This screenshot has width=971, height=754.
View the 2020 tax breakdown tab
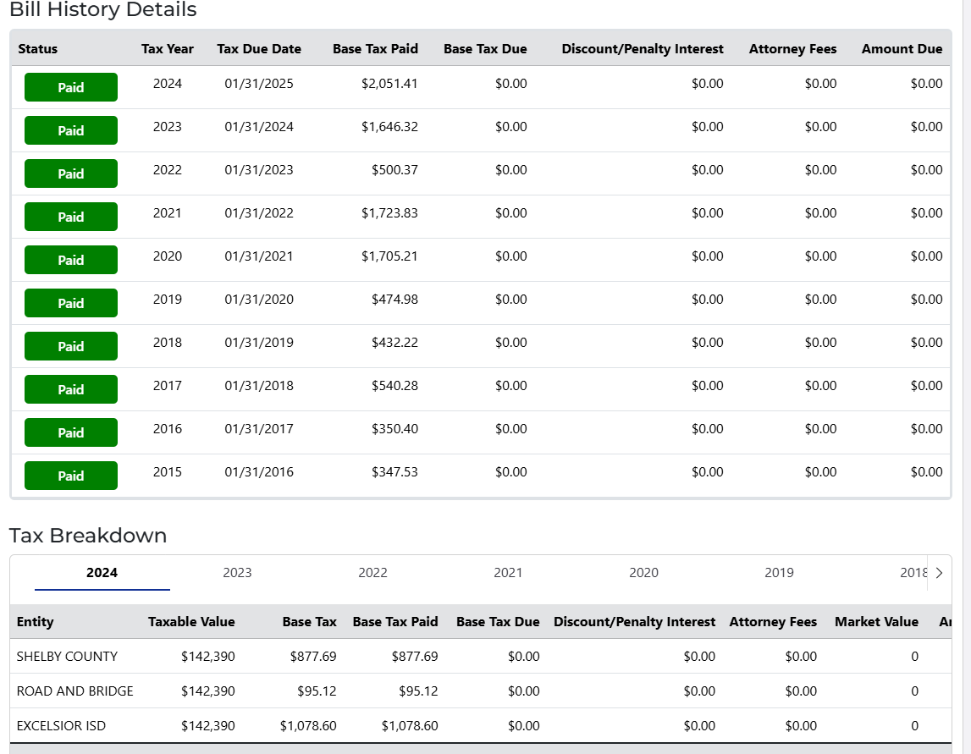tap(643, 573)
